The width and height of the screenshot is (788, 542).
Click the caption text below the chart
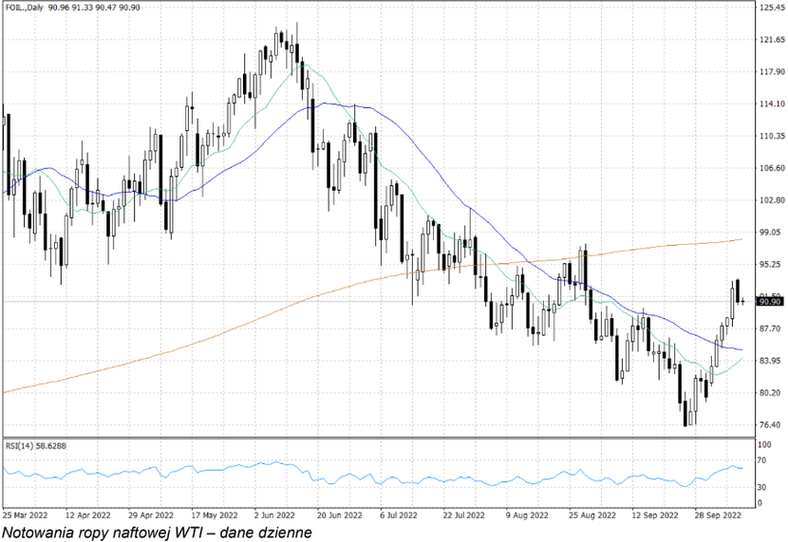pos(157,533)
